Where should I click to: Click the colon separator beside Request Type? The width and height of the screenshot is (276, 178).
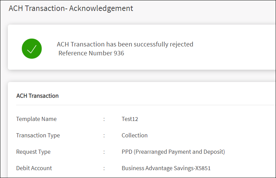point(104,152)
